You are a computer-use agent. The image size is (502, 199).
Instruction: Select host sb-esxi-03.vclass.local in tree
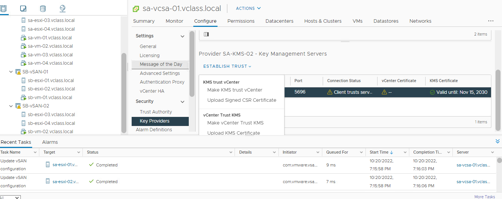click(x=51, y=115)
